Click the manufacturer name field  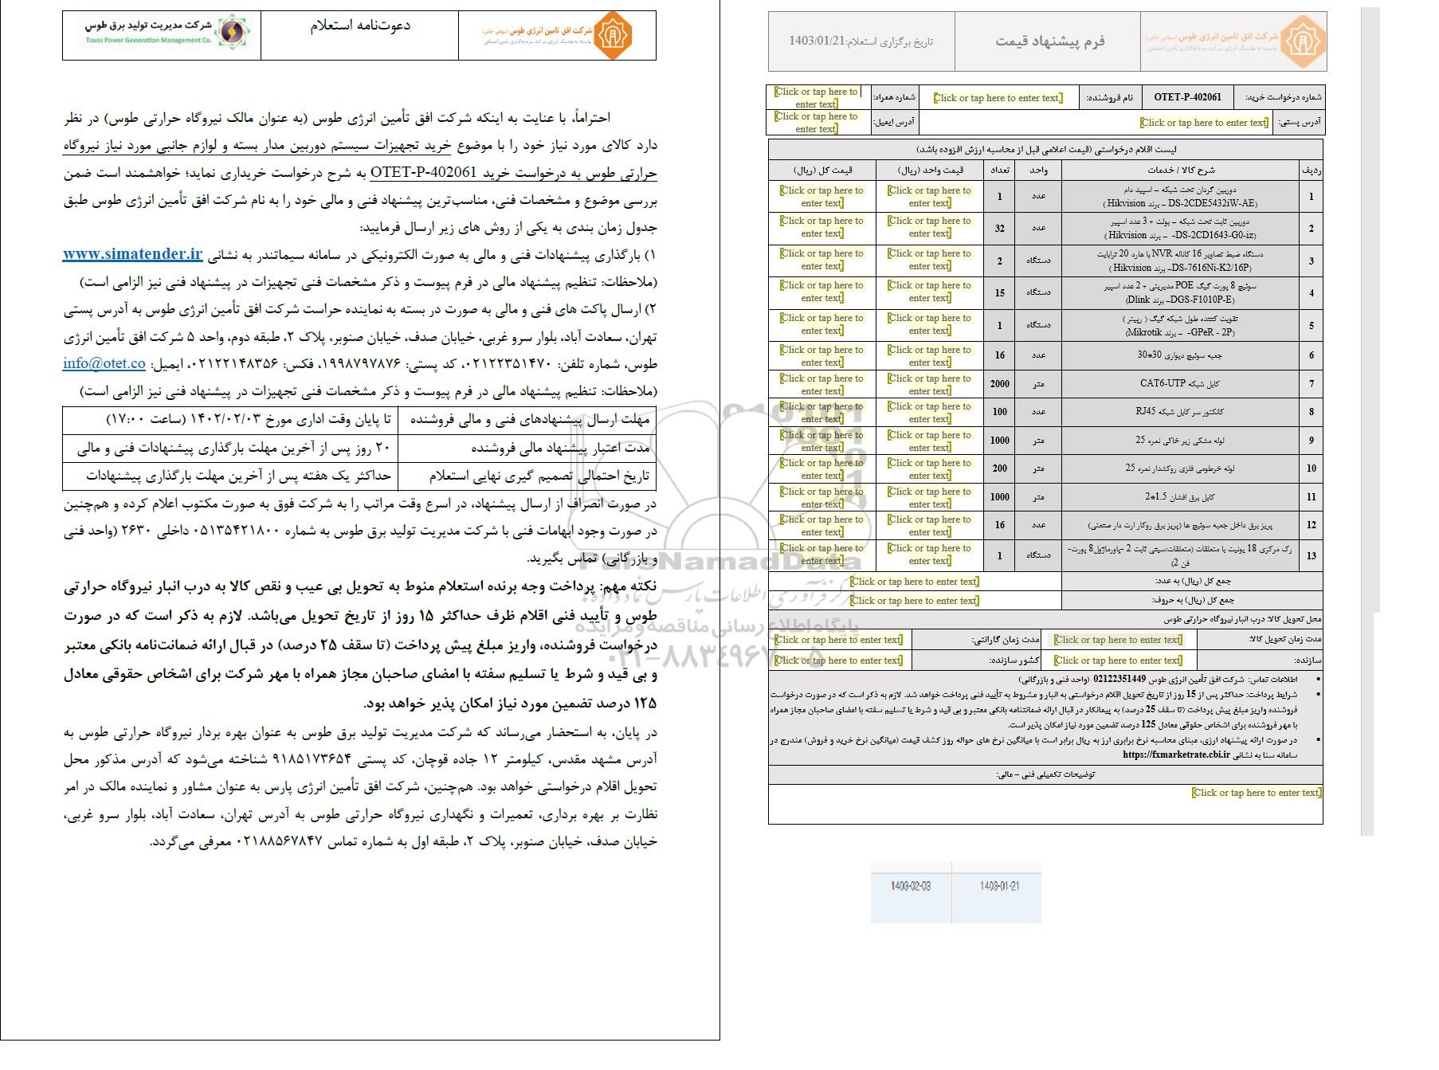pos(1118,660)
